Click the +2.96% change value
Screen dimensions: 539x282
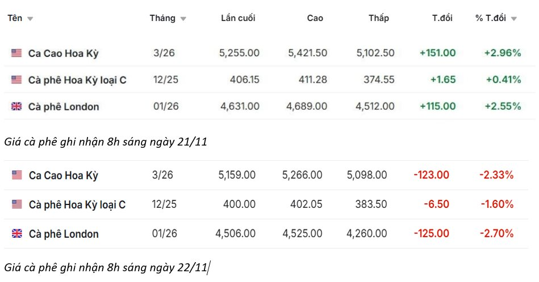[x=502, y=53]
